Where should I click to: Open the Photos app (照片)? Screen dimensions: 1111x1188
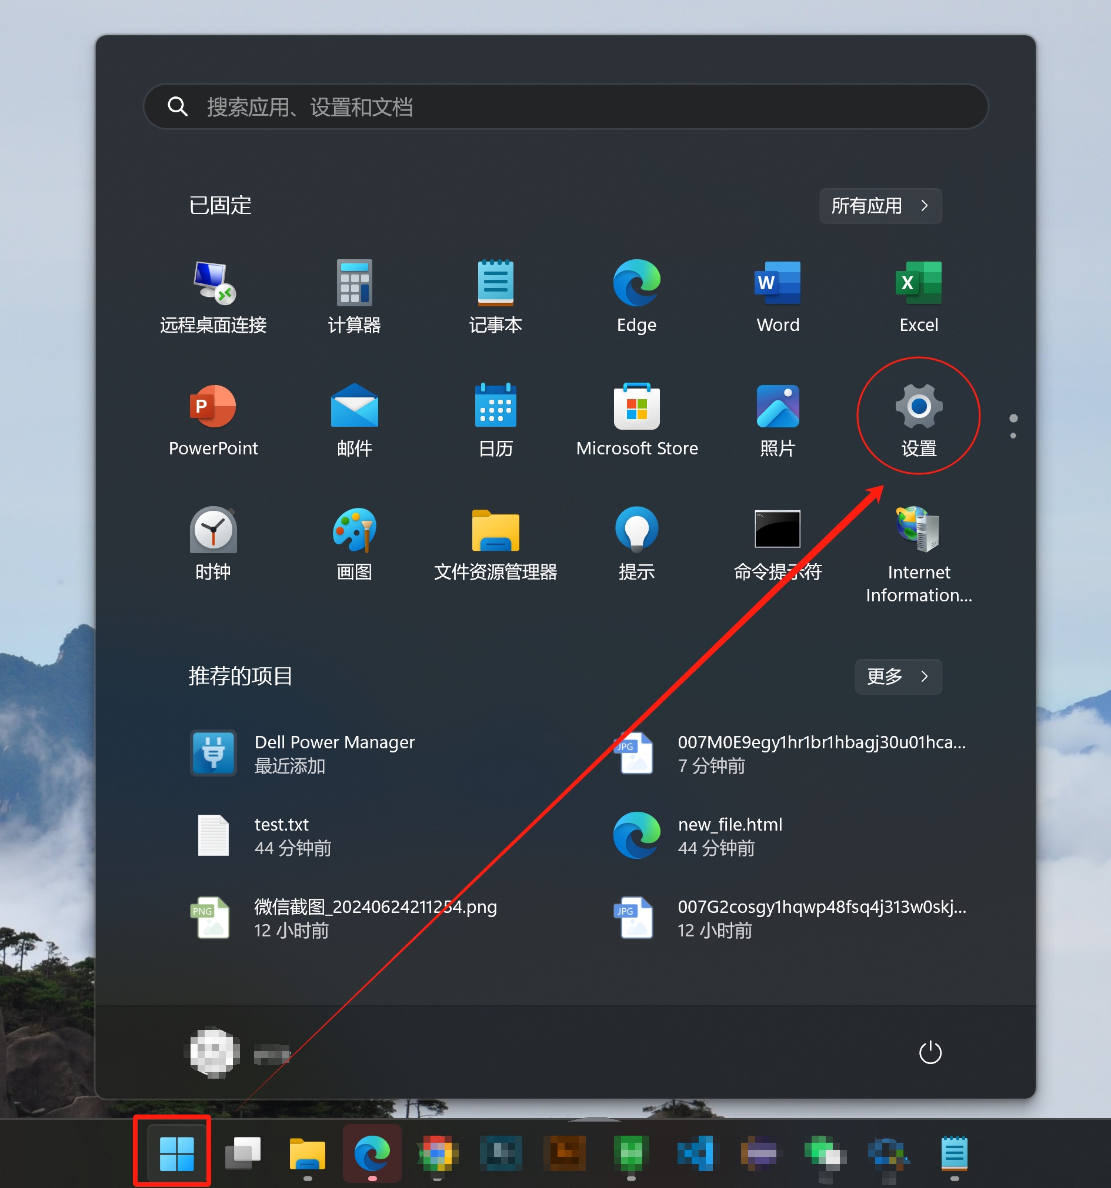(x=778, y=421)
